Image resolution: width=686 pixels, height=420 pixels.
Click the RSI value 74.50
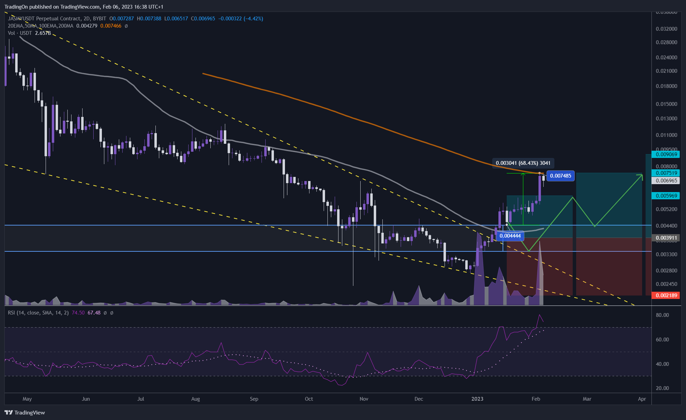pos(78,313)
